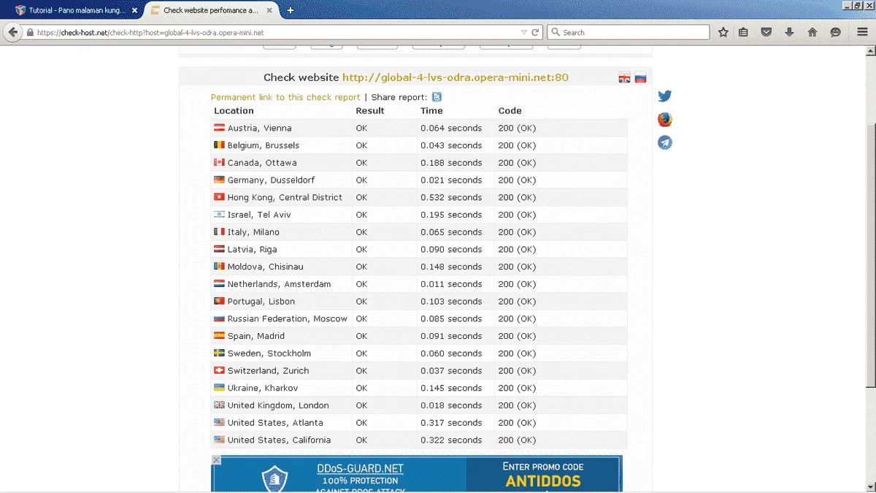Click the Russian Federation, Moscow location

coord(288,318)
